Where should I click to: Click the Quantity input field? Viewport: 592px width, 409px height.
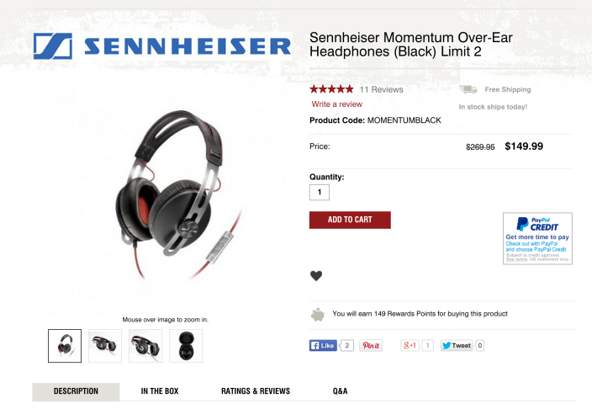[320, 193]
